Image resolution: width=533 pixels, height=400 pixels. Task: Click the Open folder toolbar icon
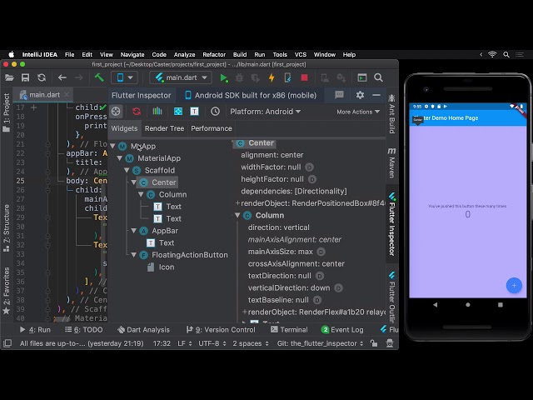click(9, 77)
